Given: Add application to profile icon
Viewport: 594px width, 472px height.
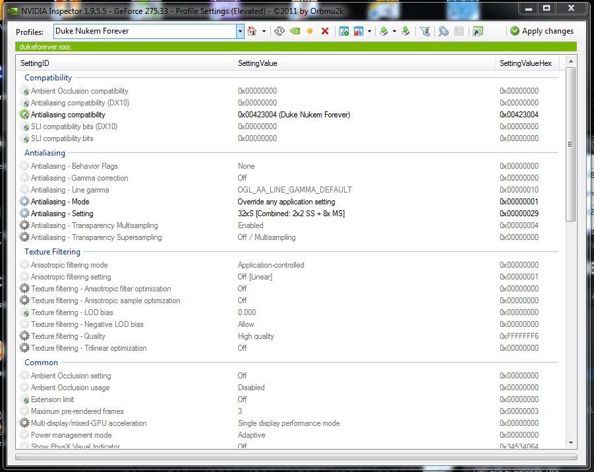Looking at the screenshot, I should tap(344, 31).
